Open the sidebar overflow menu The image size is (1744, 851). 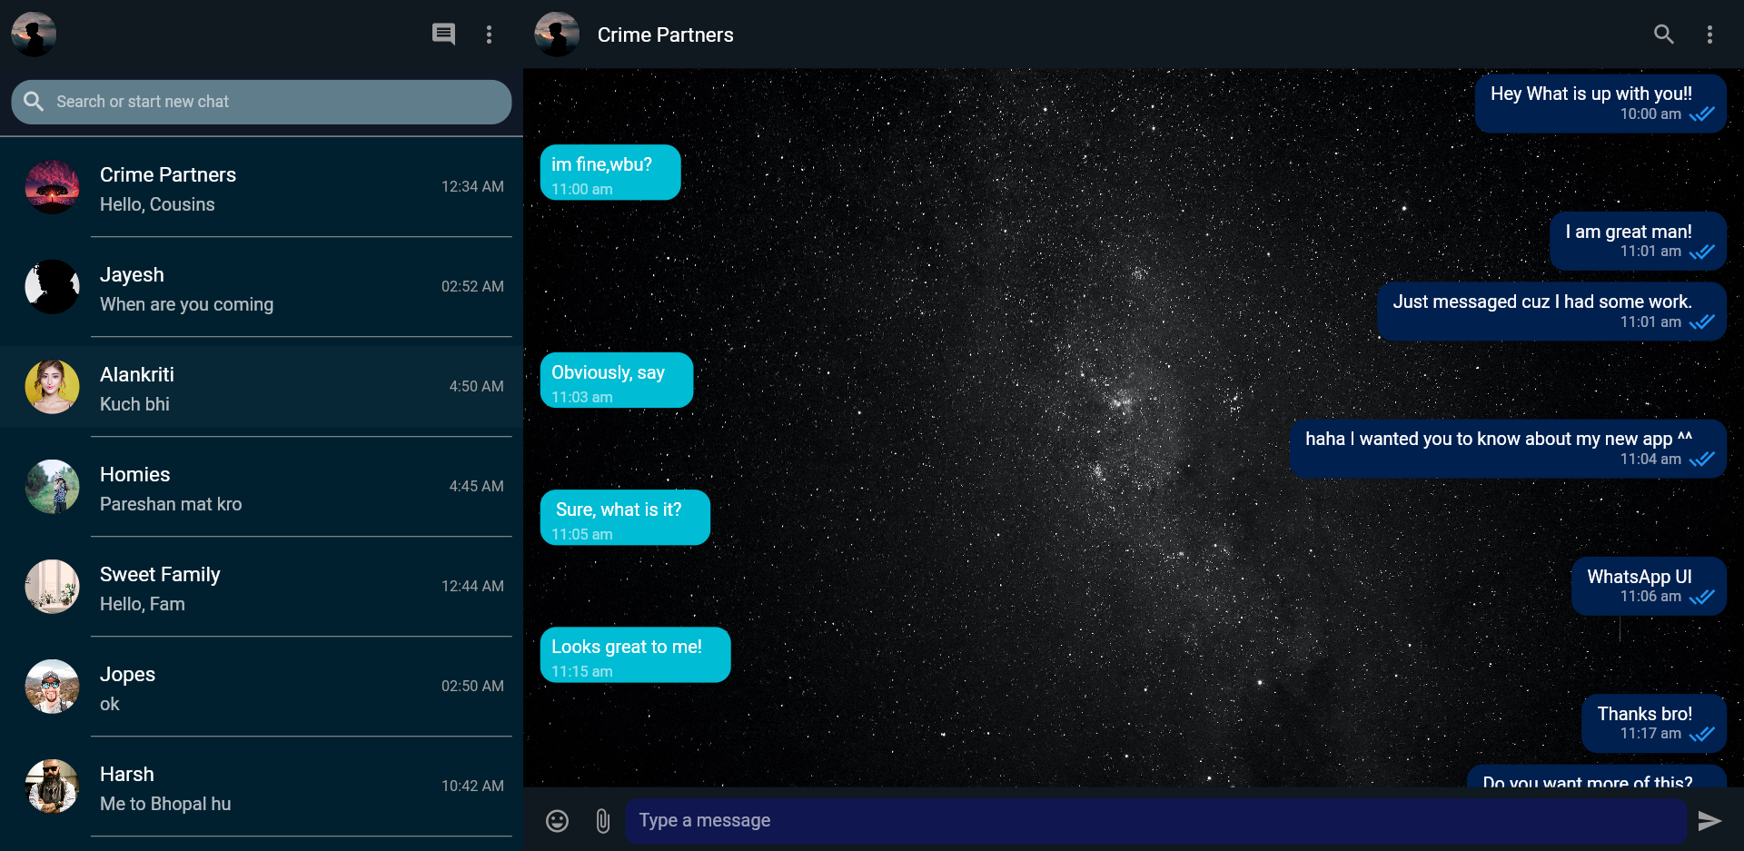[490, 35]
